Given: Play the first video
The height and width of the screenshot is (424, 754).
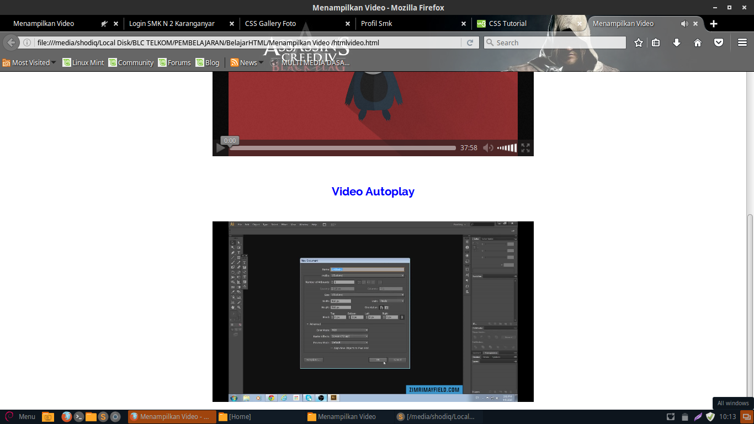Looking at the screenshot, I should point(221,148).
